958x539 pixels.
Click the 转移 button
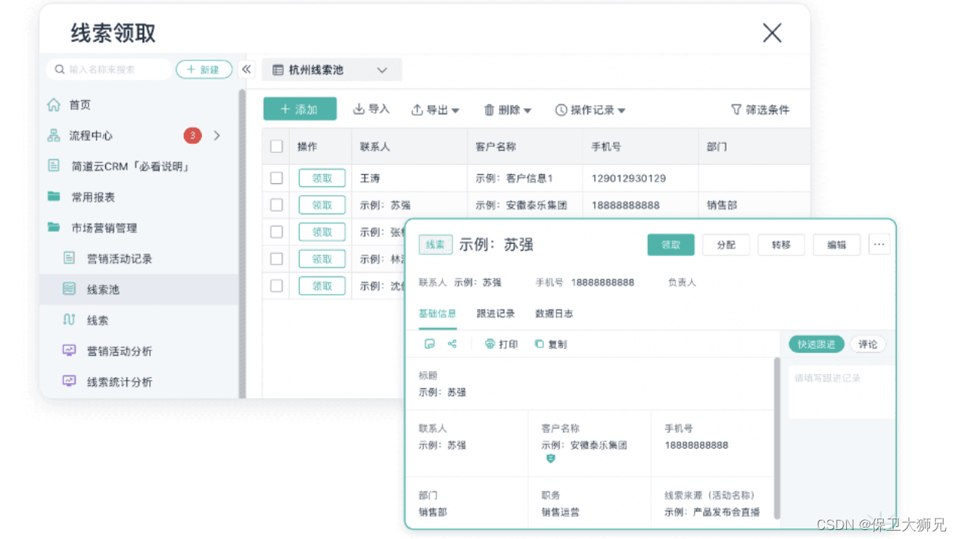[x=781, y=245]
